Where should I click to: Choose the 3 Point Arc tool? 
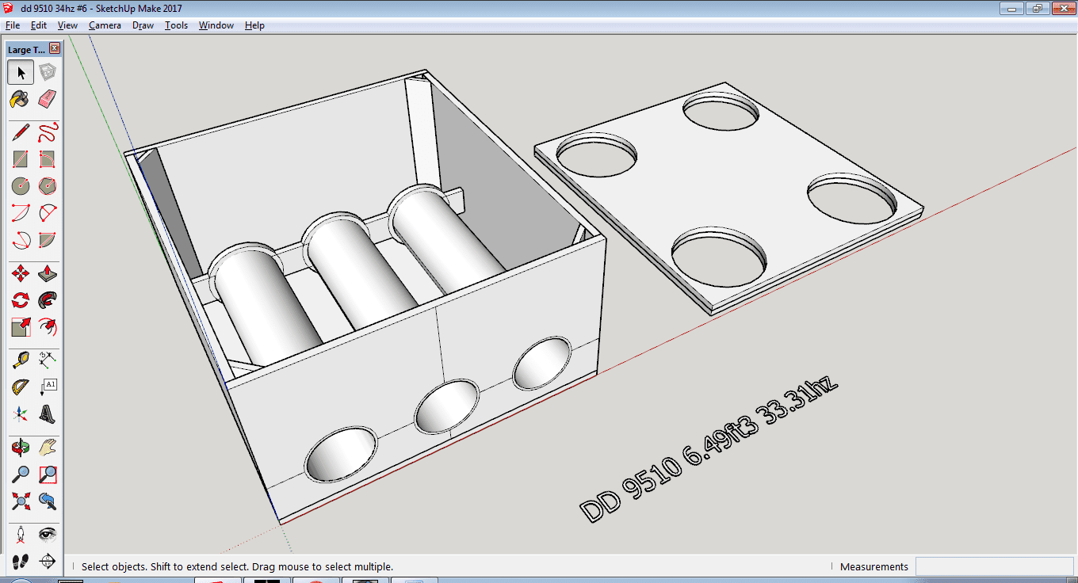(x=21, y=240)
